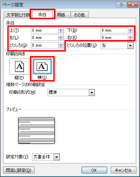Screen dimensions: 140x177
Task: Click the 設定対象(Y) label
Action: tap(17, 157)
